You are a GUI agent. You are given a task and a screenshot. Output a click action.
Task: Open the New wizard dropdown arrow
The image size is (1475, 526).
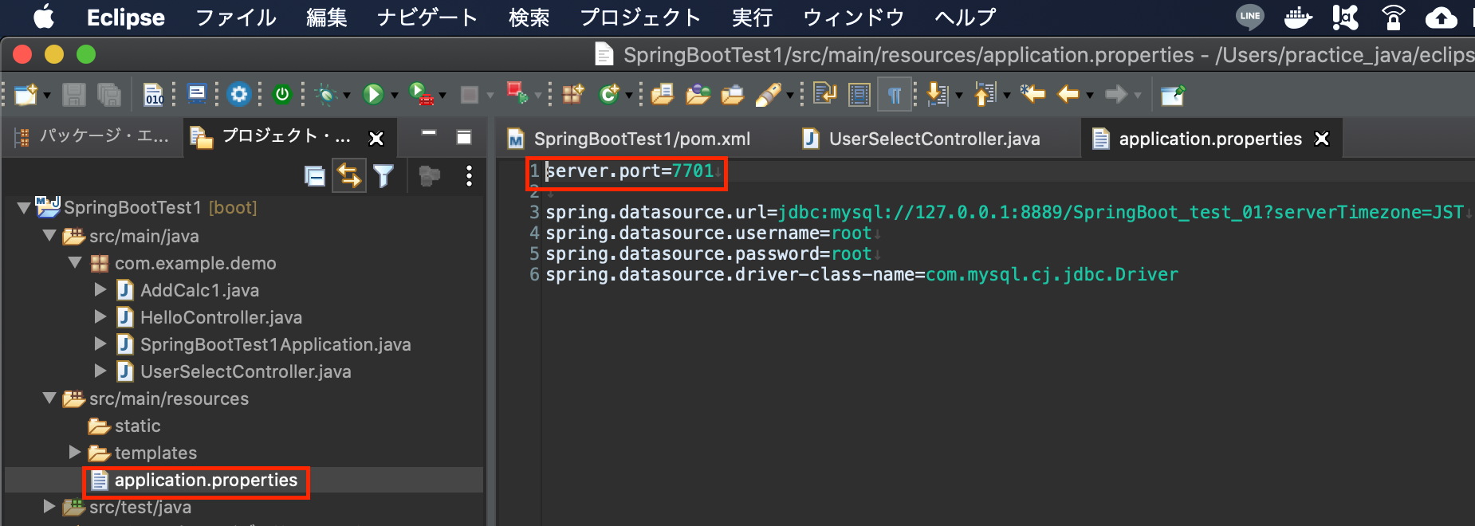click(x=47, y=96)
